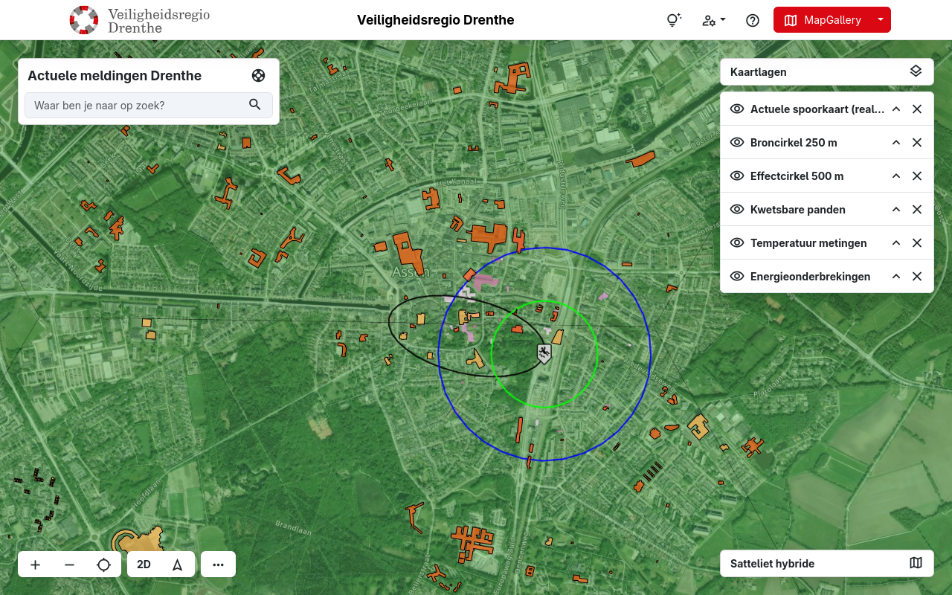
Task: Click the 'Waar ben je naar op zoek?' field
Action: [x=138, y=105]
